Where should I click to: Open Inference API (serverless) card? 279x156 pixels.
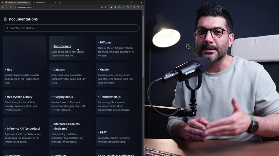(x=25, y=132)
